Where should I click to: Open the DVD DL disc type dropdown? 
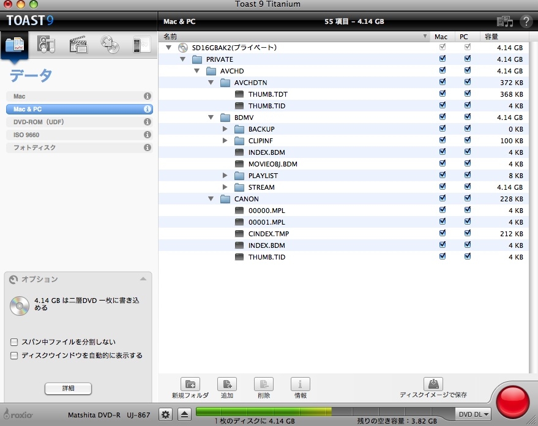click(473, 414)
